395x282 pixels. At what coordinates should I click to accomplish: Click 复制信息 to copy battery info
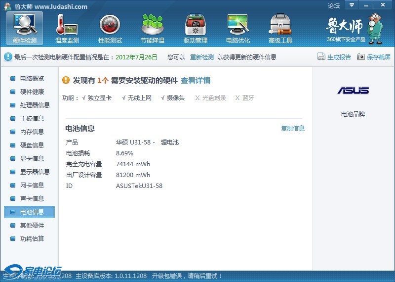[x=293, y=128]
